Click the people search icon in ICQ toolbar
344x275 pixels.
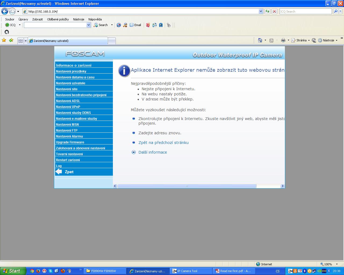(x=125, y=25)
